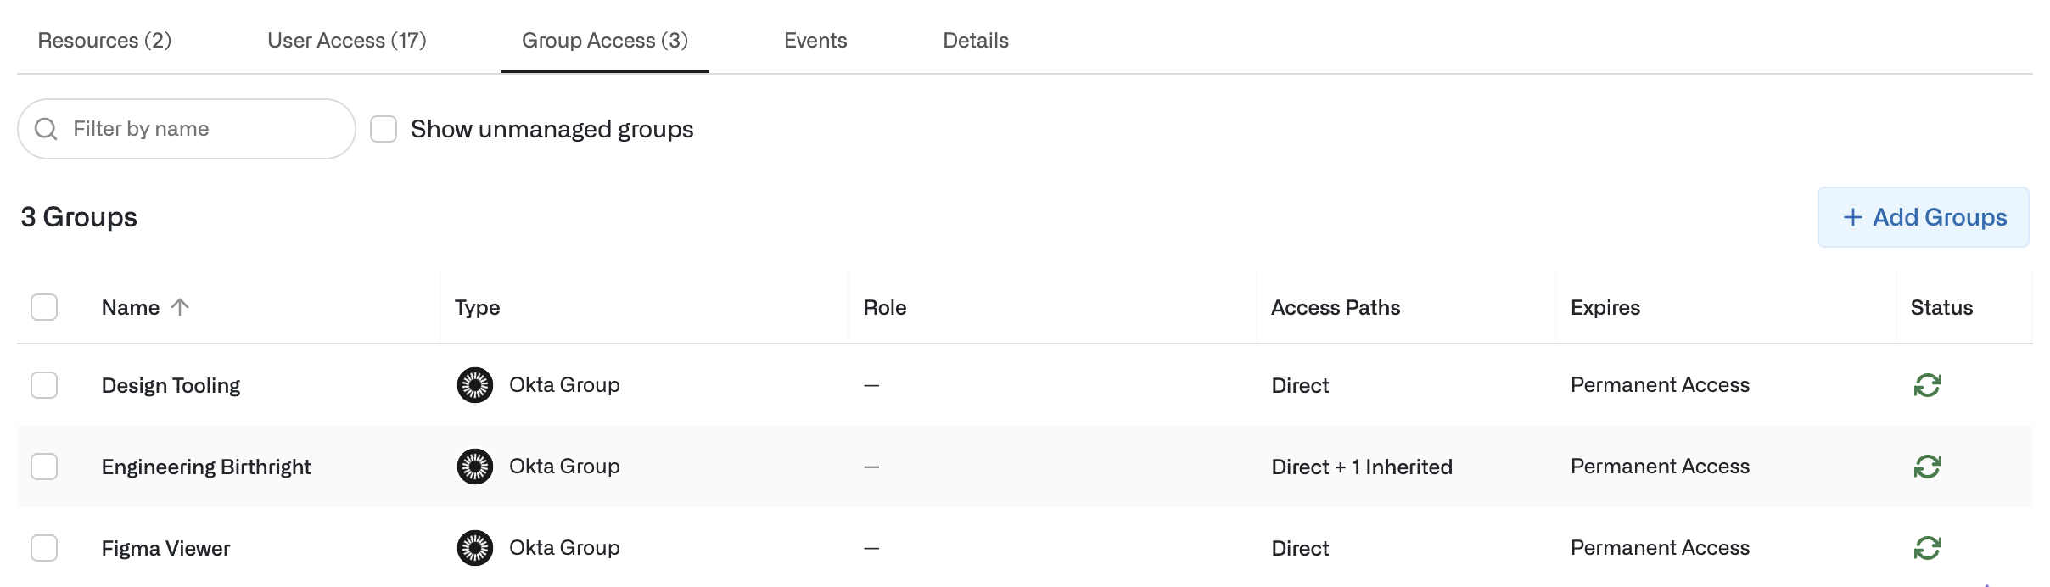
Task: Switch to the Resources (2) tab
Action: pos(104,41)
